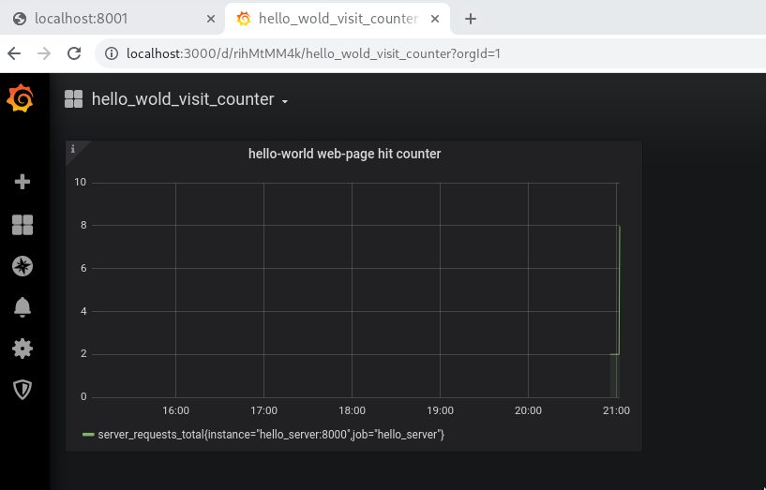766x490 pixels.
Task: Open the Configuration gear icon
Action: (22, 349)
